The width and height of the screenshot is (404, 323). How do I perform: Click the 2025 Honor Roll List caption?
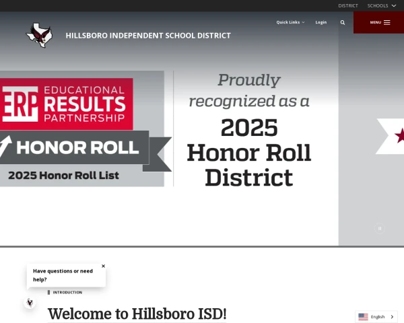tap(63, 176)
